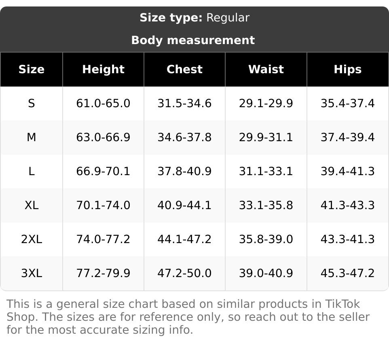Screen dimensions: 389x343
Task: Select the S size row label
Action: click(32, 104)
